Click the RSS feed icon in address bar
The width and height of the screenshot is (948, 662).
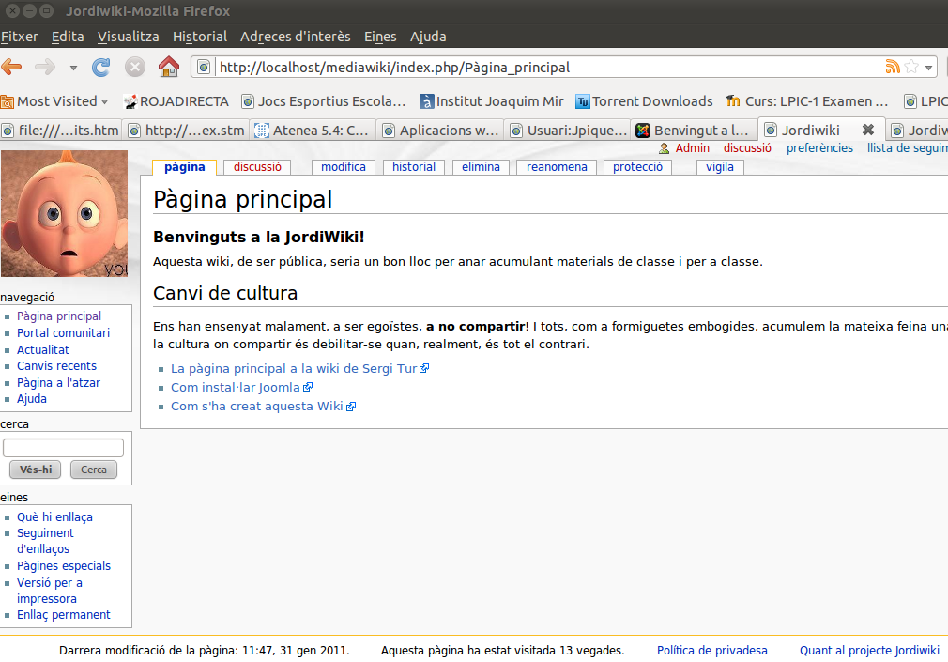pyautogui.click(x=892, y=67)
